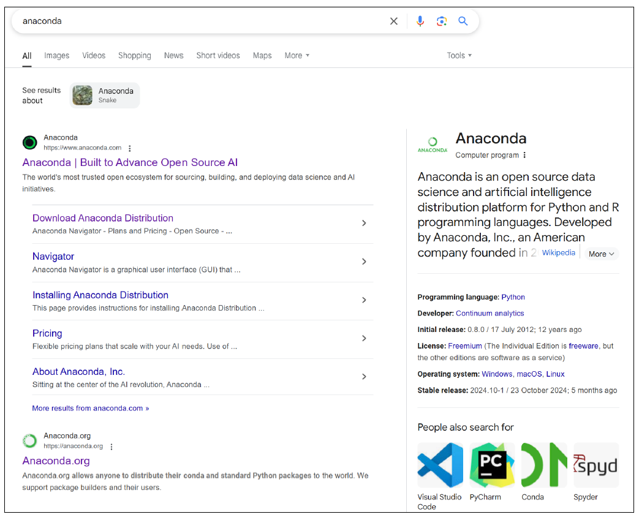Click the three-dot icon beside Computer program
This screenshot has width=639, height=517.
click(x=525, y=155)
